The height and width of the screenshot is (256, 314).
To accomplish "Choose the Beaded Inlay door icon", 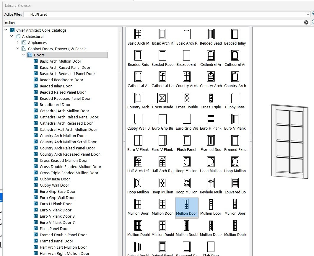I will [235, 34].
